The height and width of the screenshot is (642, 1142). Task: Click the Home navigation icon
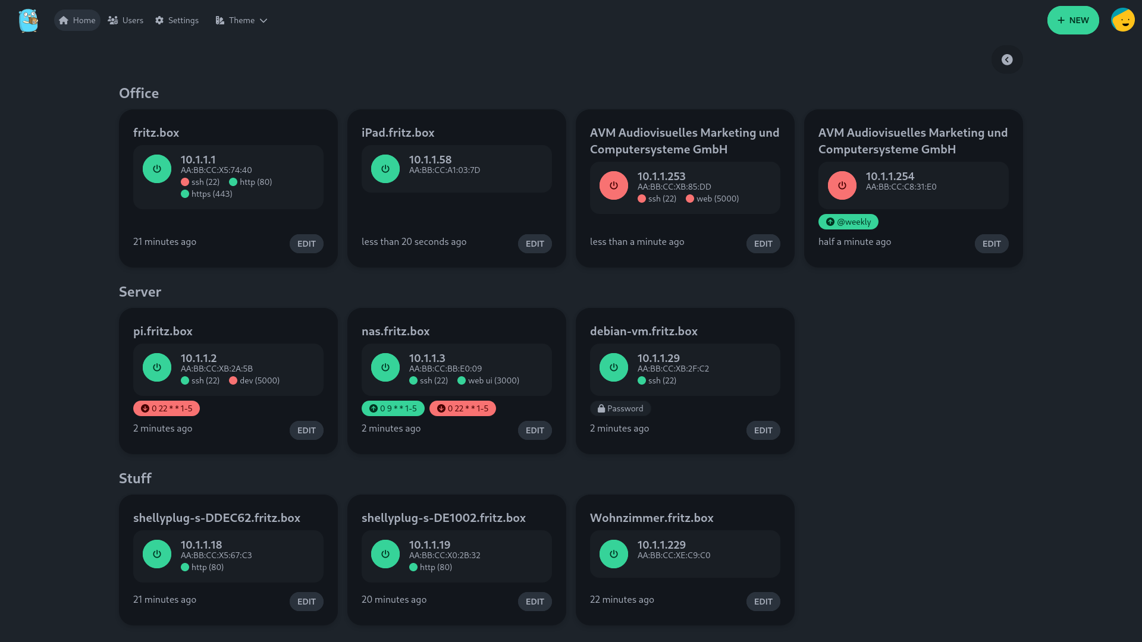[x=64, y=20]
